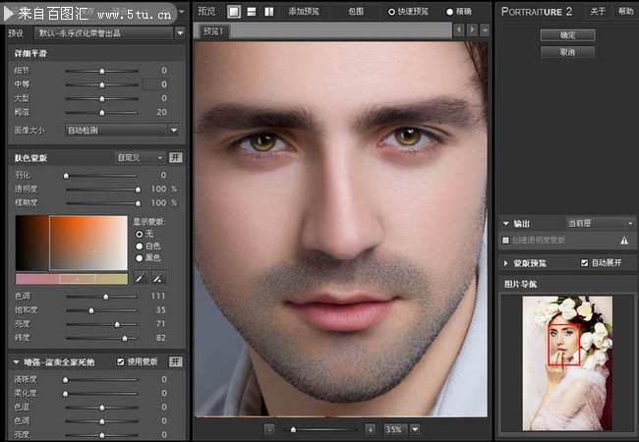Click the 添加预览 add preview item

coord(304,12)
